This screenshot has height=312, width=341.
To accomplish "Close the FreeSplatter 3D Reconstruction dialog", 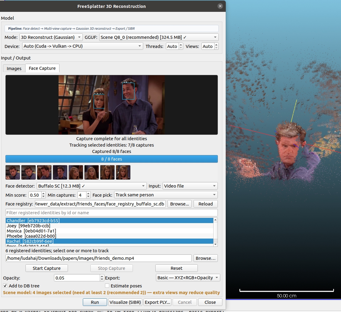I will tap(220, 6).
